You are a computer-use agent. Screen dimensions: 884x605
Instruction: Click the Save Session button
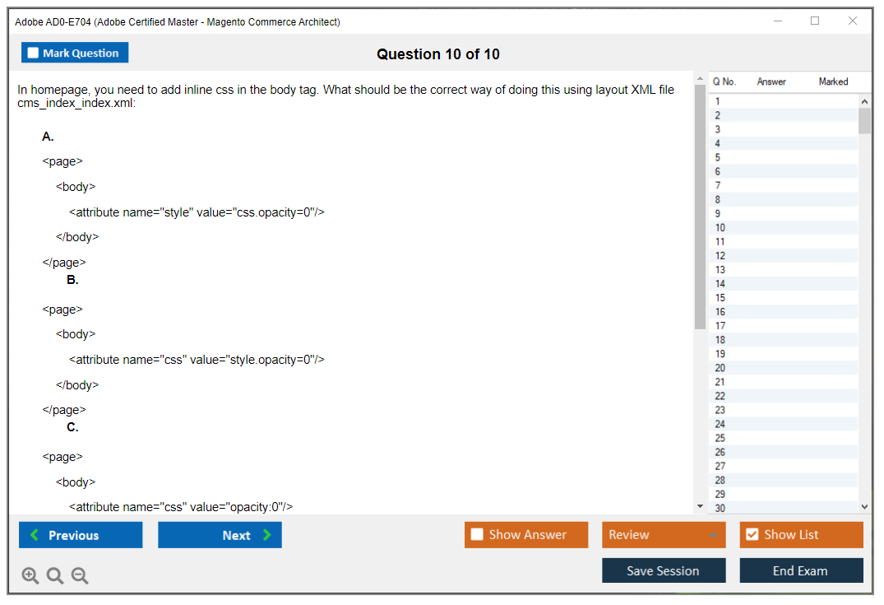click(663, 570)
